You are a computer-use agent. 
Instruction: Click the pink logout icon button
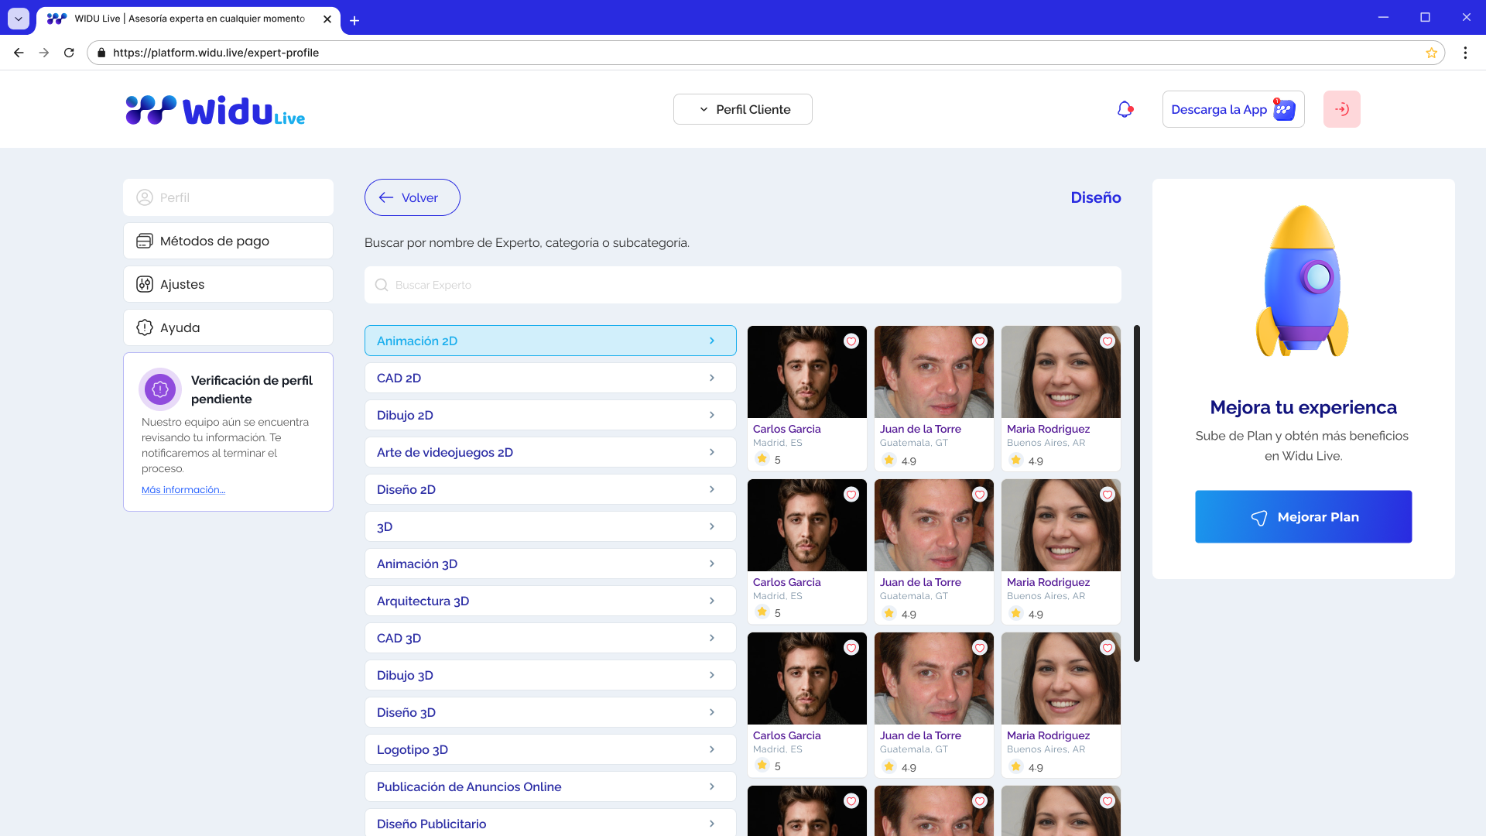point(1341,109)
